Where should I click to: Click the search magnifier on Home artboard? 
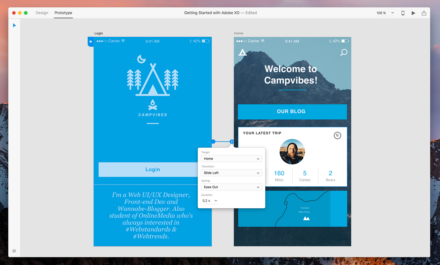pyautogui.click(x=344, y=52)
